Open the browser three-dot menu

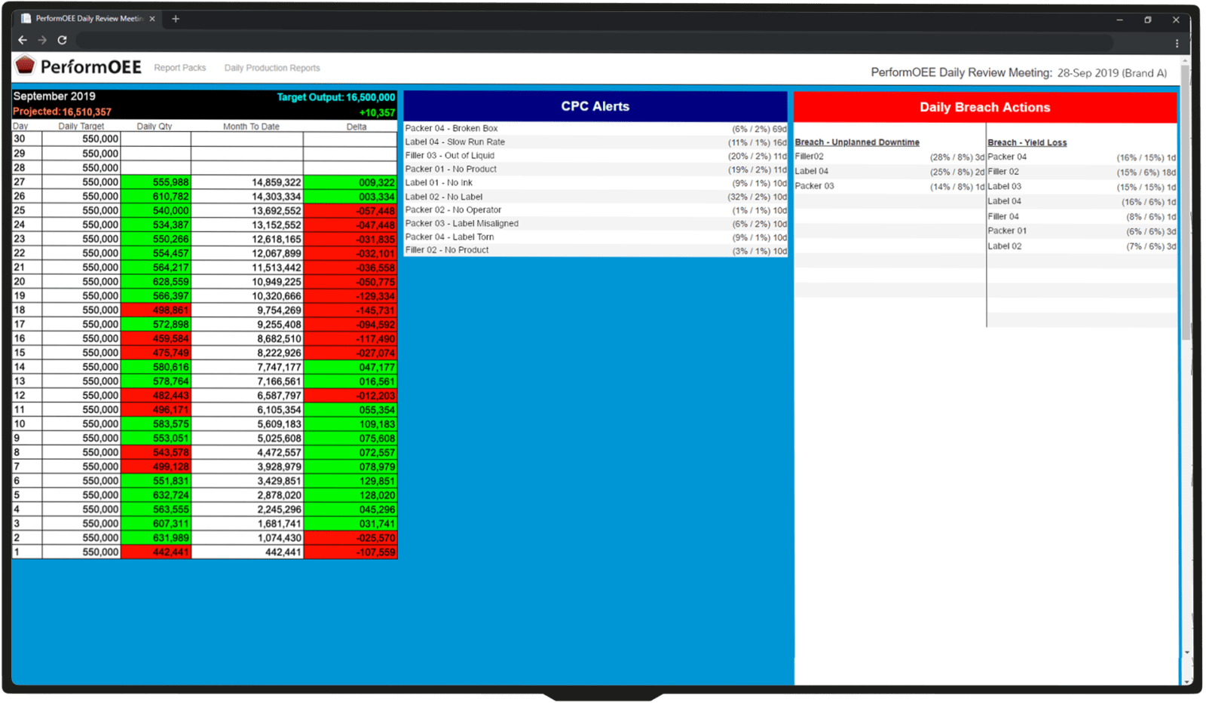pyautogui.click(x=1177, y=43)
